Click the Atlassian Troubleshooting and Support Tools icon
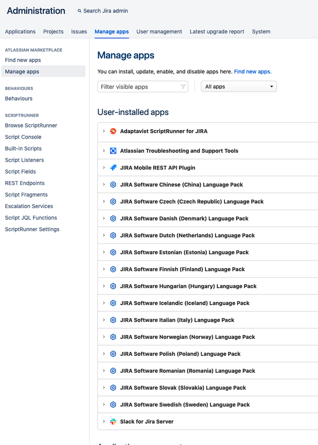 (x=113, y=151)
